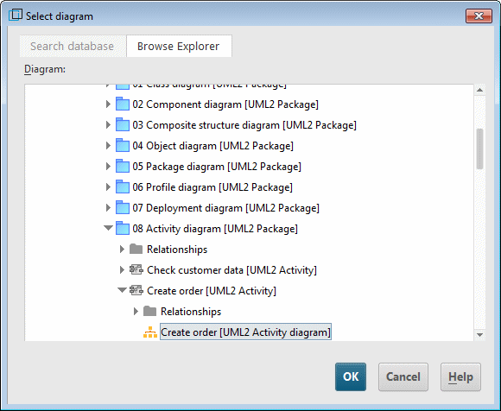The width and height of the screenshot is (501, 411).
Task: Expand the 02 Component diagram node
Action: pyautogui.click(x=108, y=104)
